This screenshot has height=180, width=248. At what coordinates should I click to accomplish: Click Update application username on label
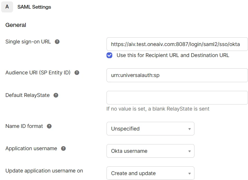click(44, 171)
